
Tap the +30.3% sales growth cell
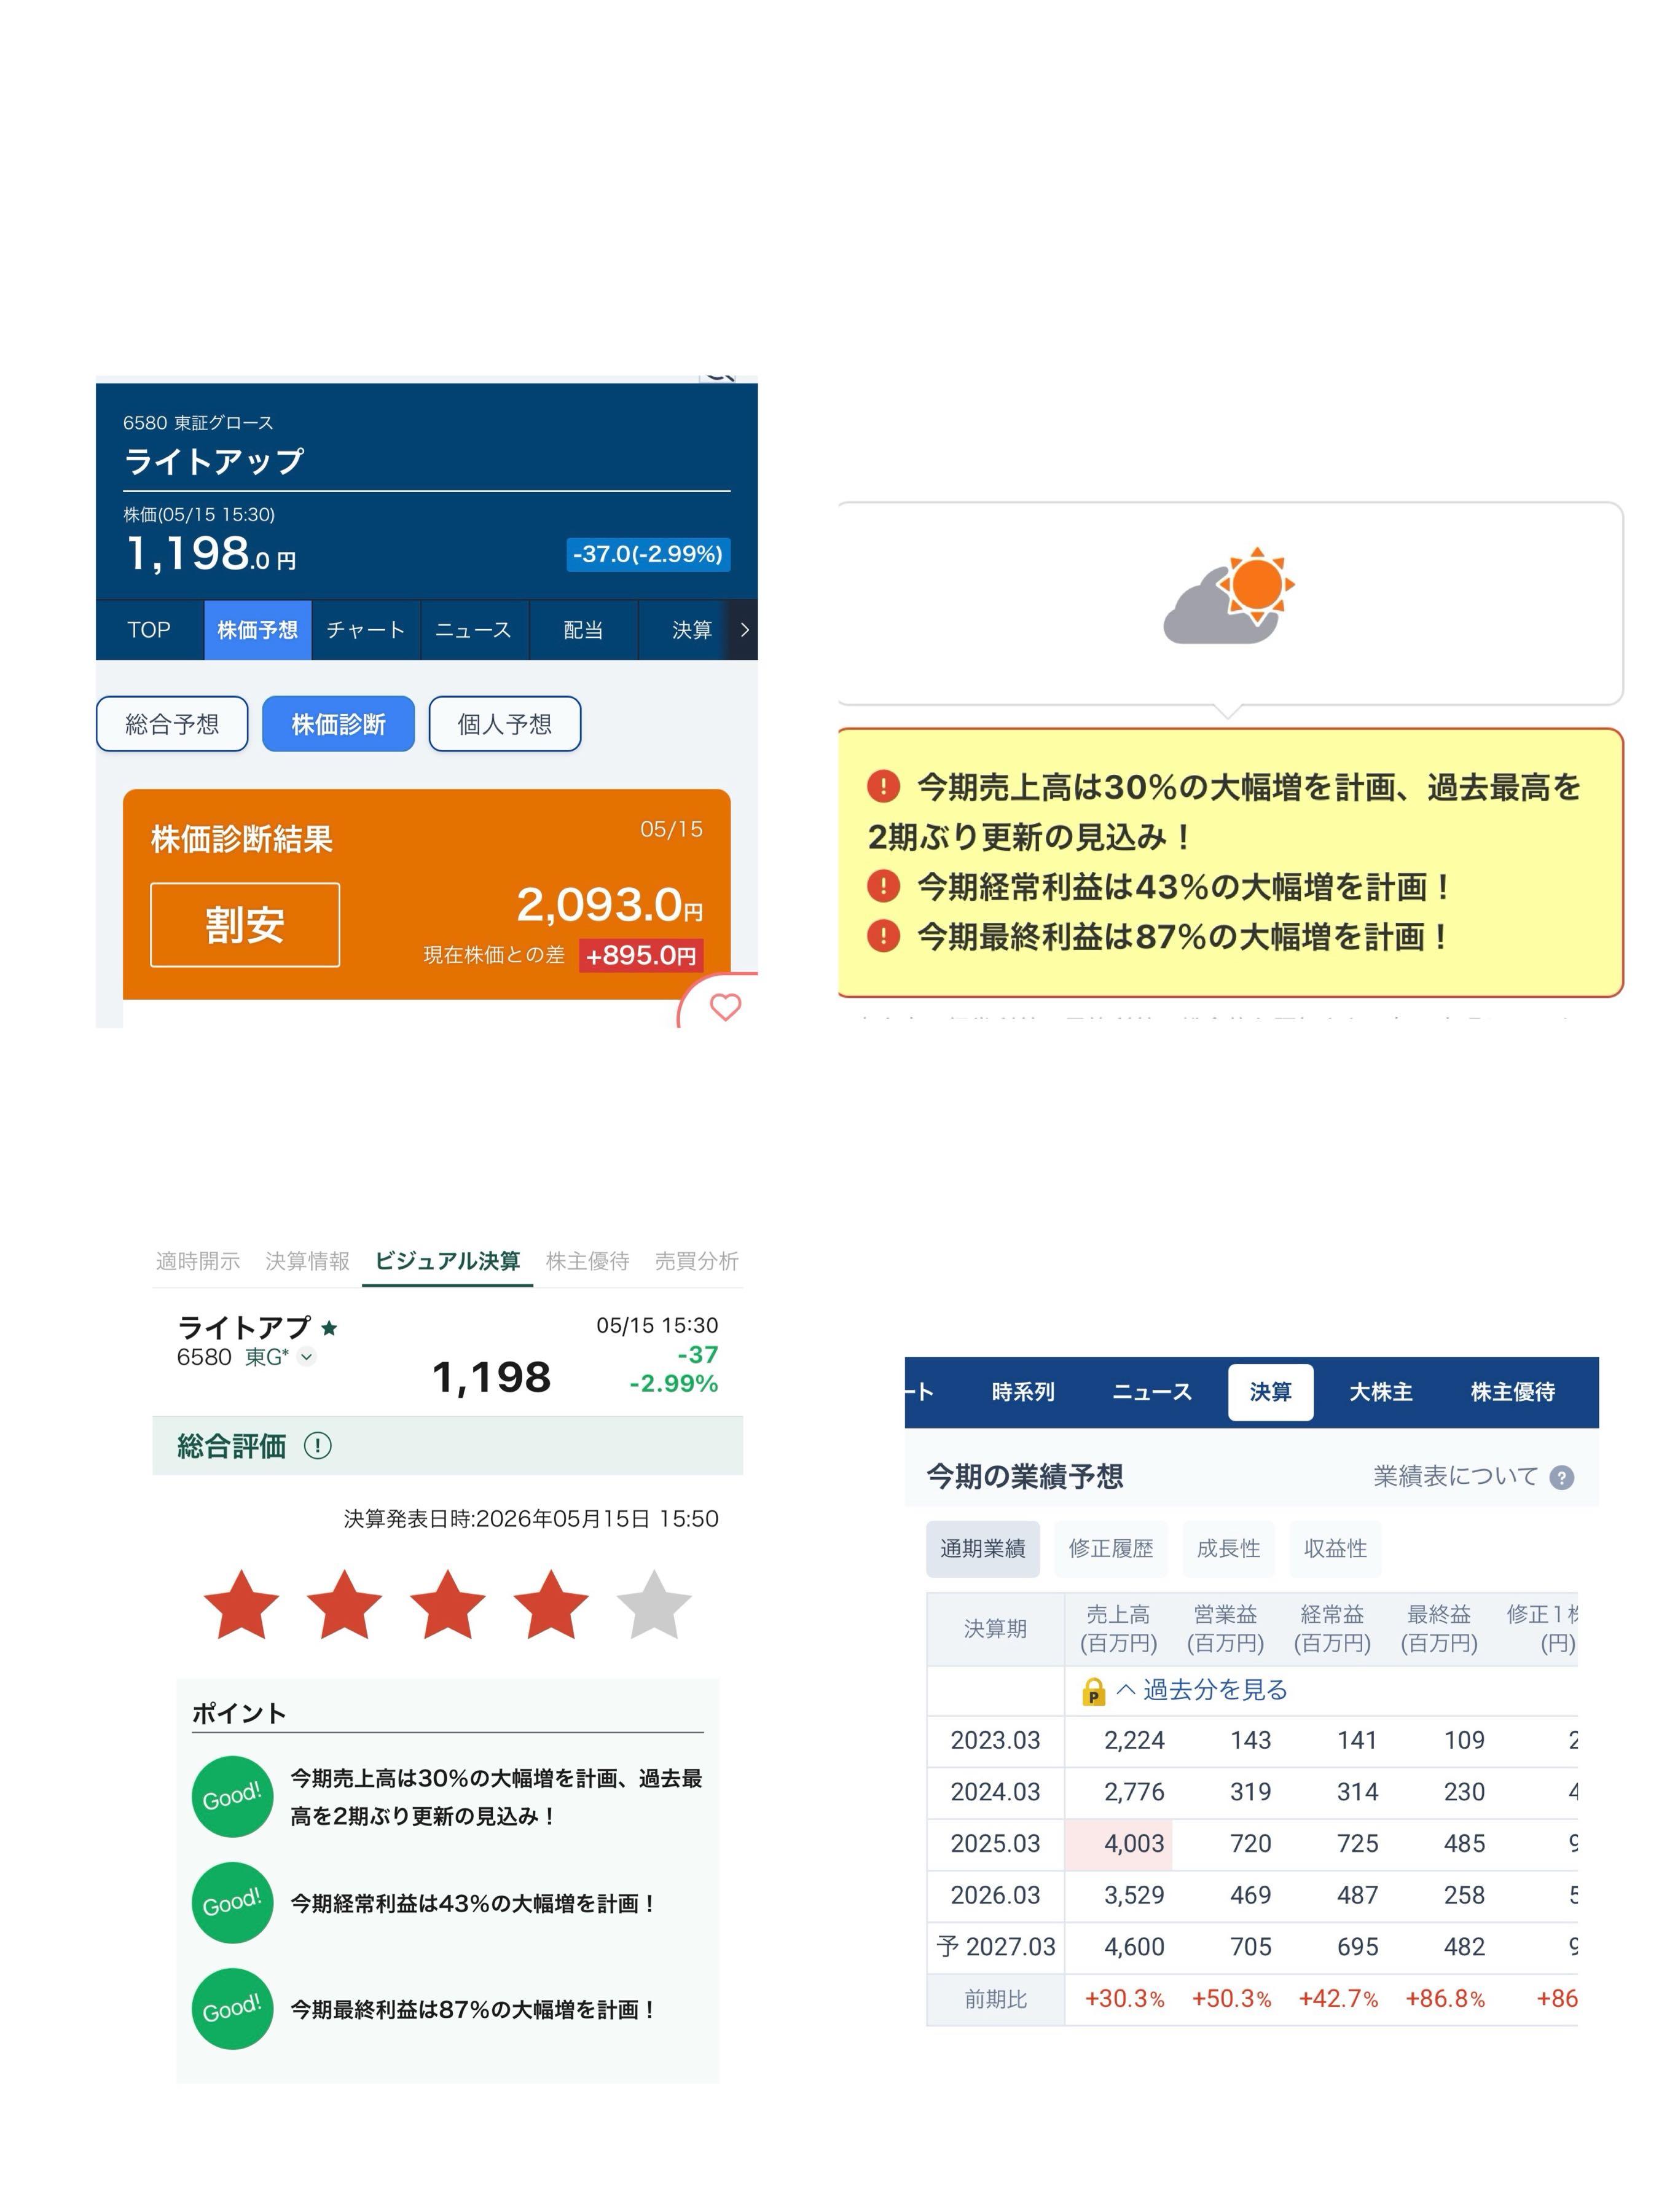(x=1125, y=1999)
